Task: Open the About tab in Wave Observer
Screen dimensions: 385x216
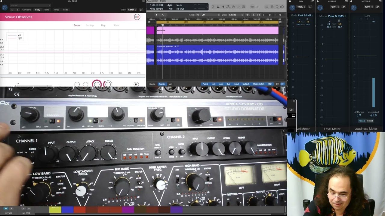Action: pyautogui.click(x=116, y=25)
